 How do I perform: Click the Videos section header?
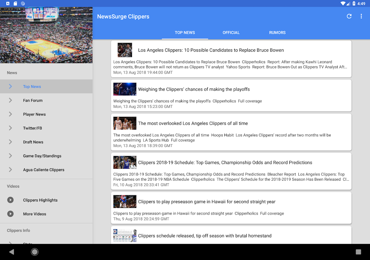point(13,186)
